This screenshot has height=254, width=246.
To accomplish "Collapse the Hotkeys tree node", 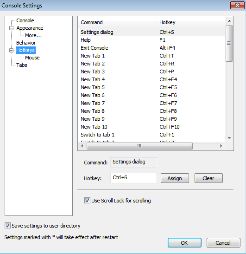I will click(x=11, y=50).
